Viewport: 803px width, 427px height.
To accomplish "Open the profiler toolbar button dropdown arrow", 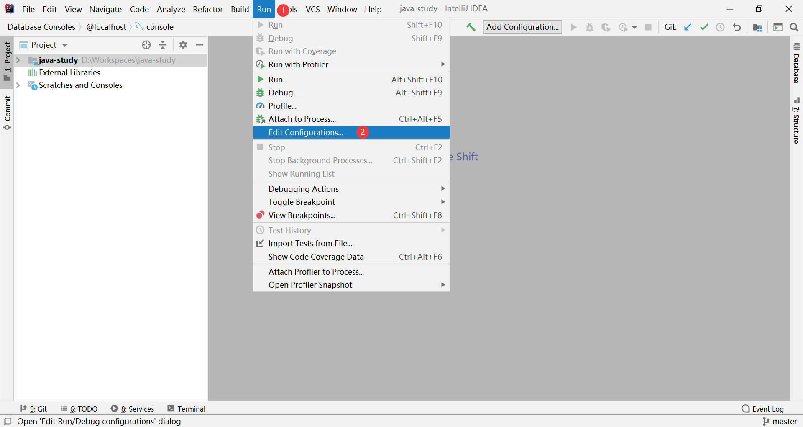I will (x=634, y=28).
